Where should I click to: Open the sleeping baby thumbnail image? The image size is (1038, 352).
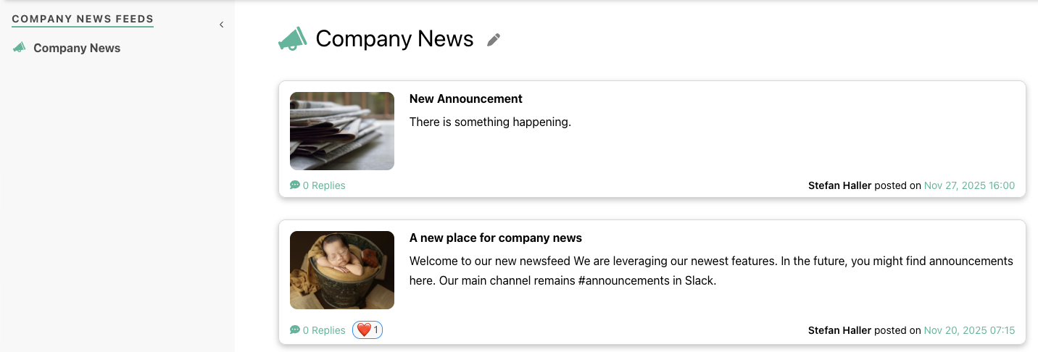(x=342, y=270)
